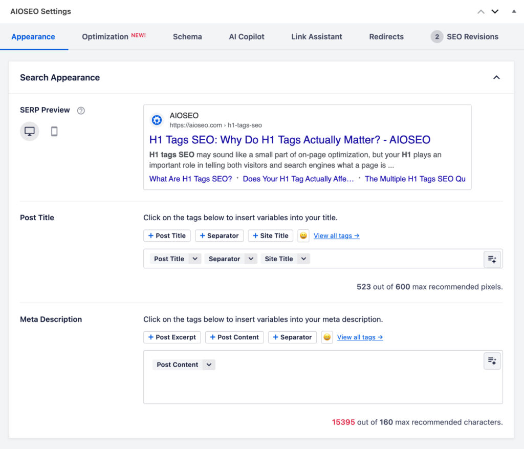524x449 pixels.
Task: Click the SERP preview headline link
Action: click(290, 140)
